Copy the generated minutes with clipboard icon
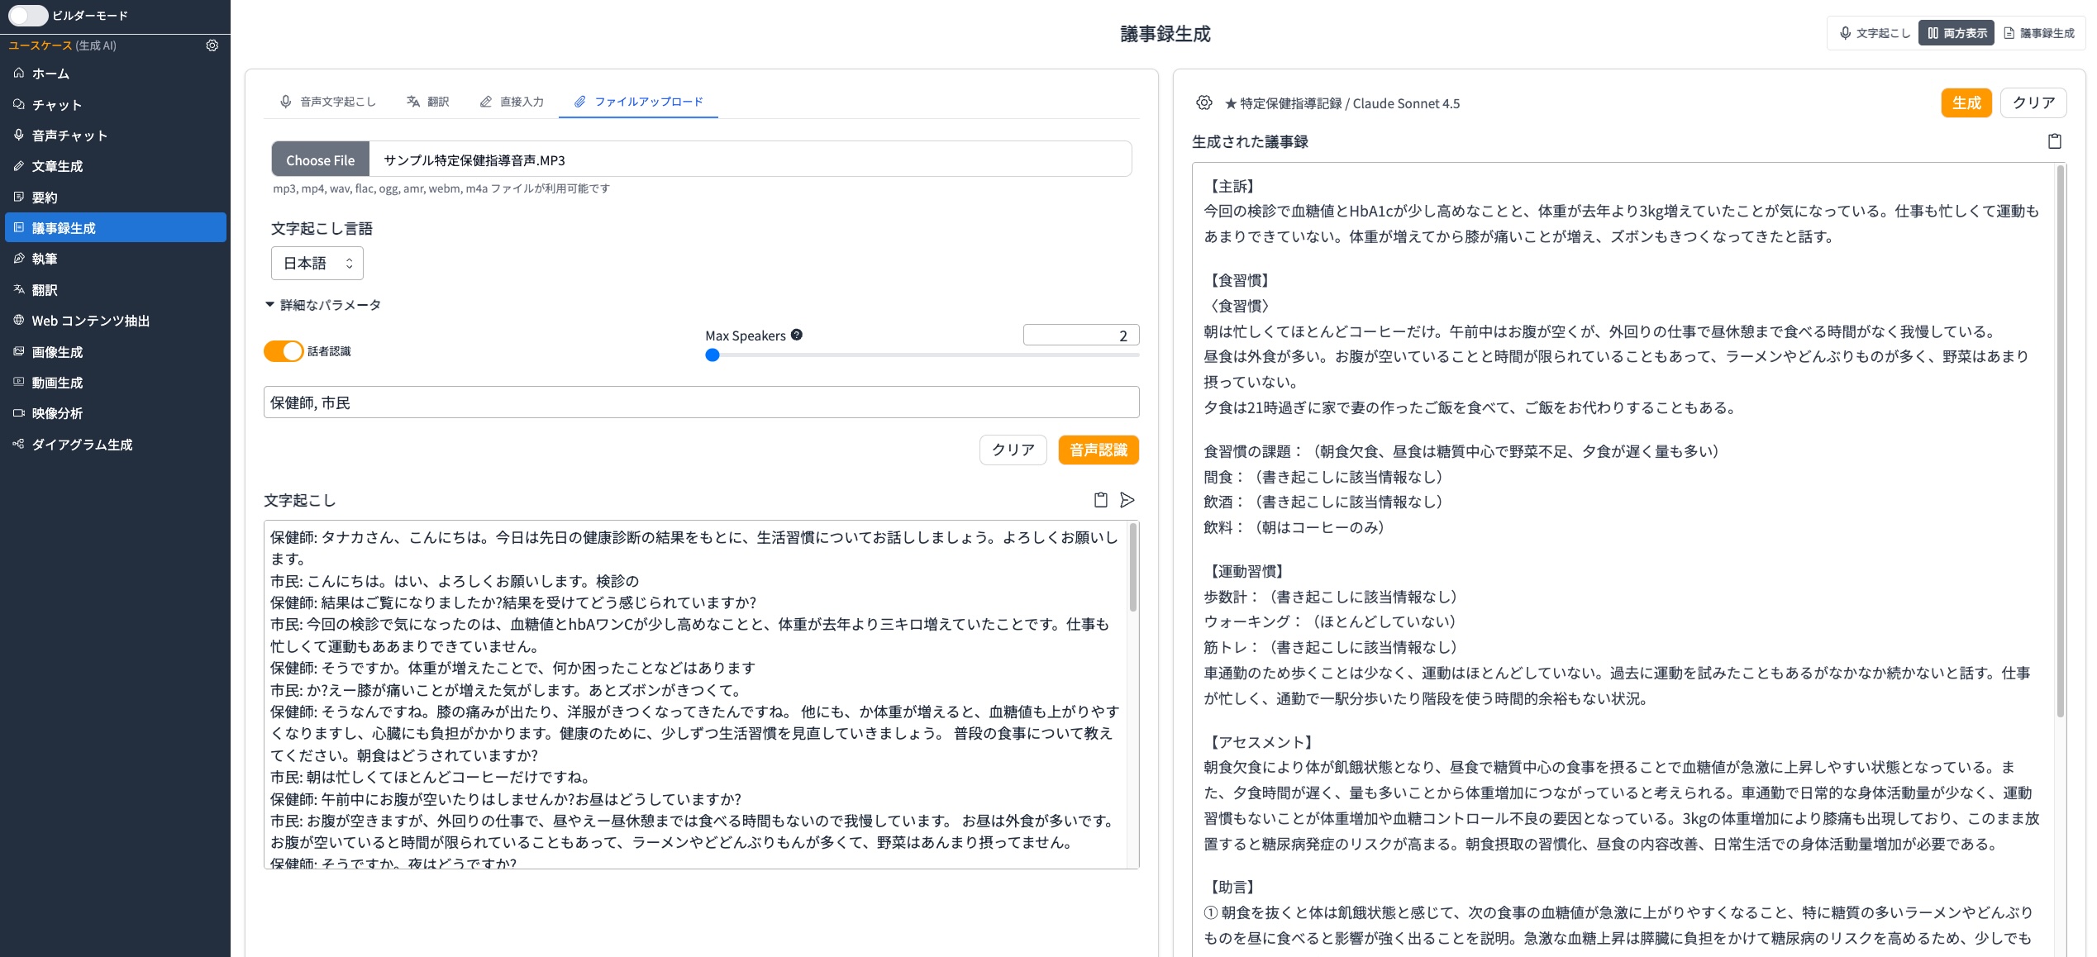Image resolution: width=2097 pixels, height=957 pixels. pyautogui.click(x=2054, y=141)
